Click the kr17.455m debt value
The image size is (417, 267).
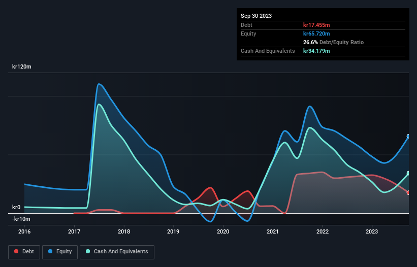point(316,25)
